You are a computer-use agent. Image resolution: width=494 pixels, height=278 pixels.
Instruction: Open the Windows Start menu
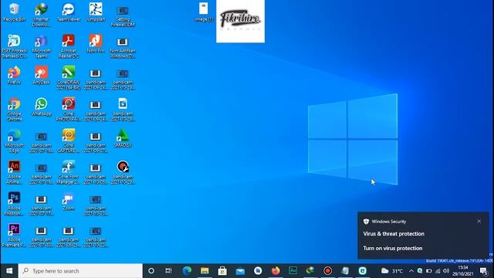9,271
